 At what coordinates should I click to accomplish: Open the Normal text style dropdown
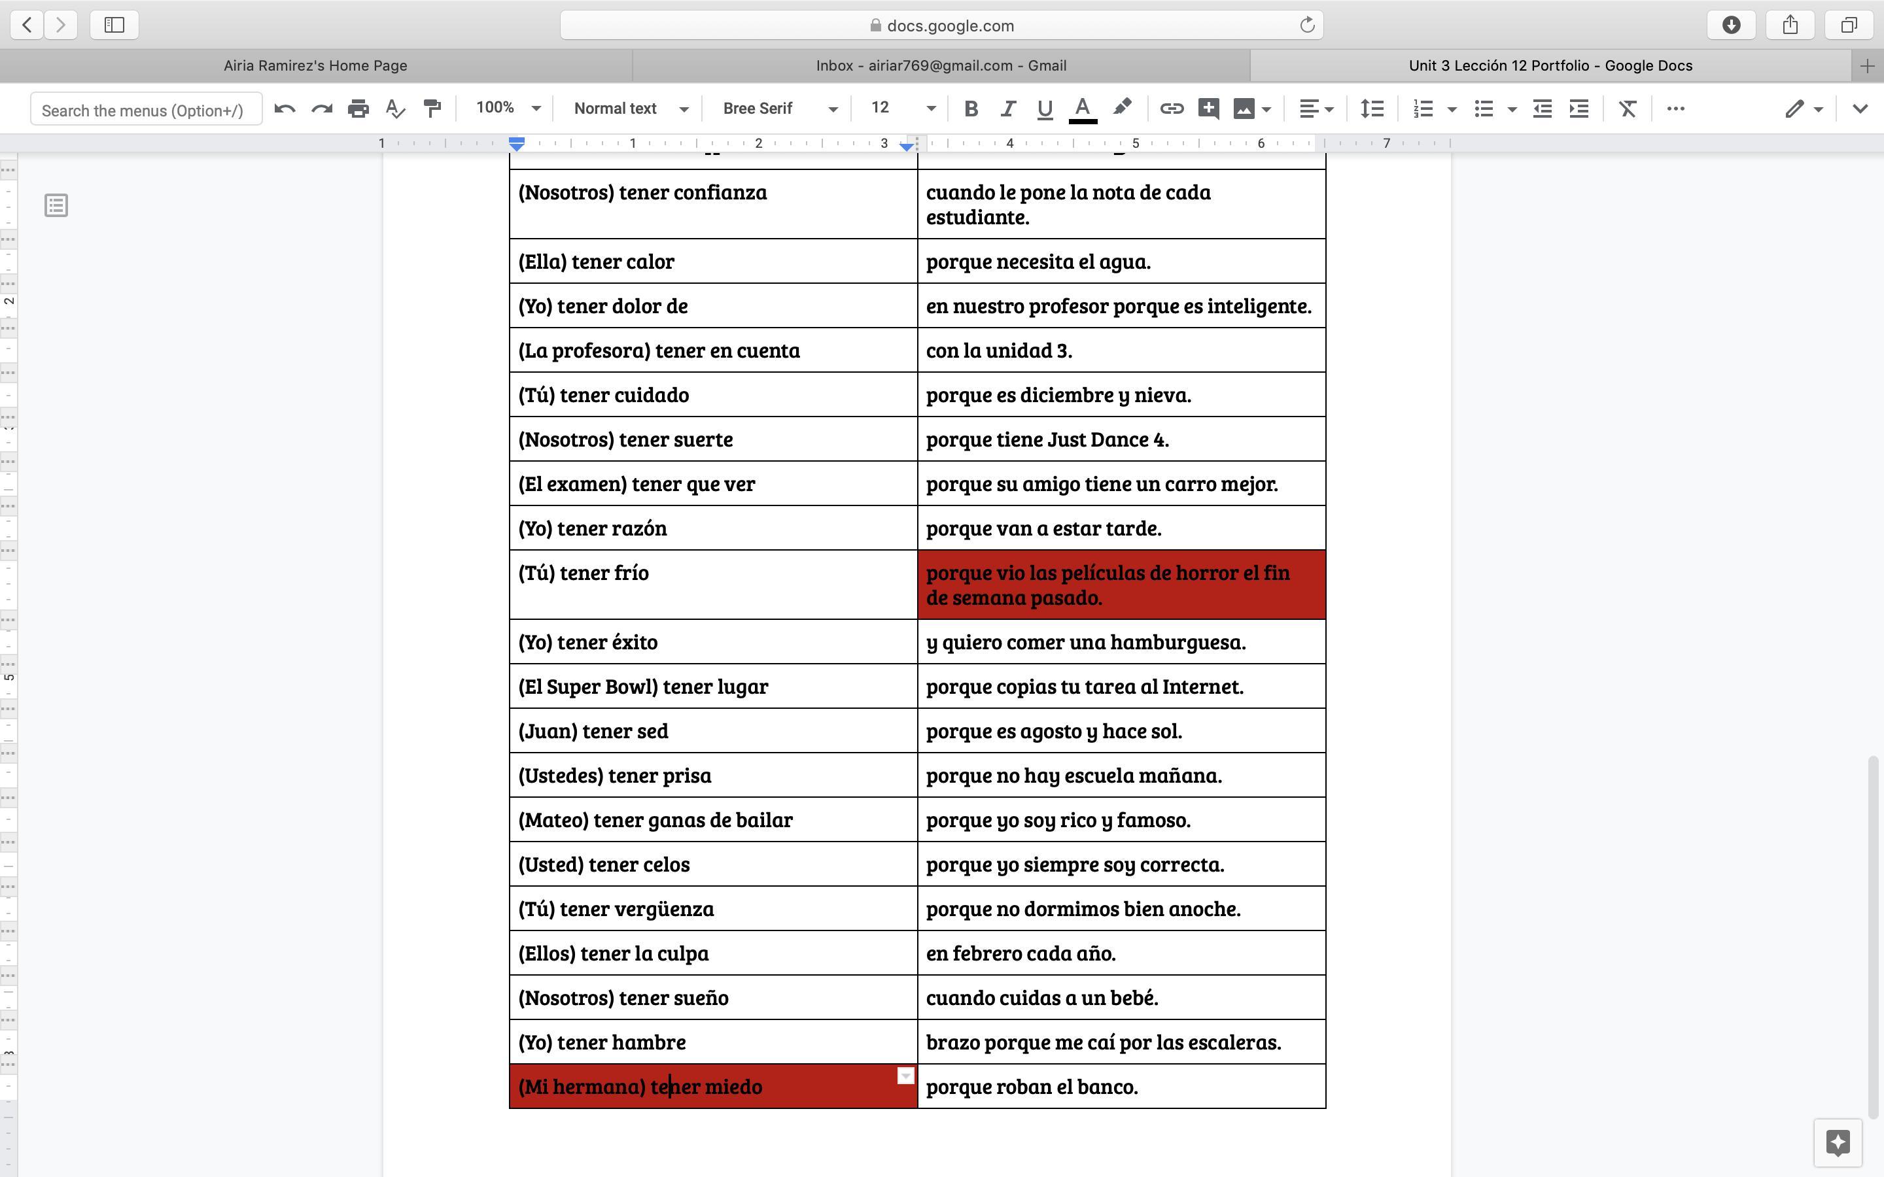(x=631, y=109)
